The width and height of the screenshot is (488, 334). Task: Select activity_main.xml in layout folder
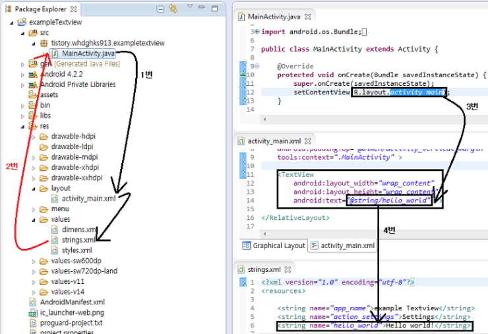89,199
